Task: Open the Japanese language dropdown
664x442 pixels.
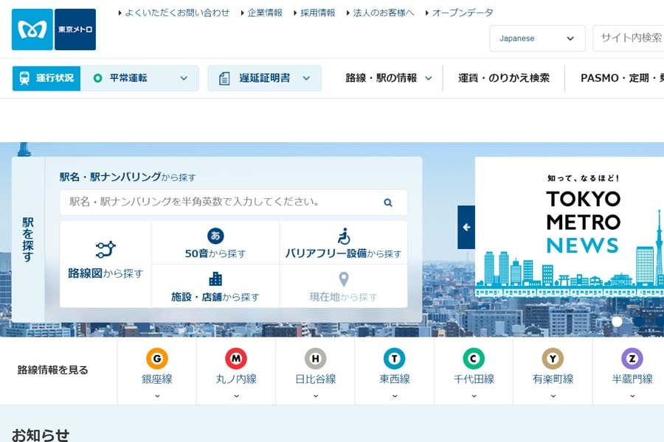Action: click(x=537, y=38)
